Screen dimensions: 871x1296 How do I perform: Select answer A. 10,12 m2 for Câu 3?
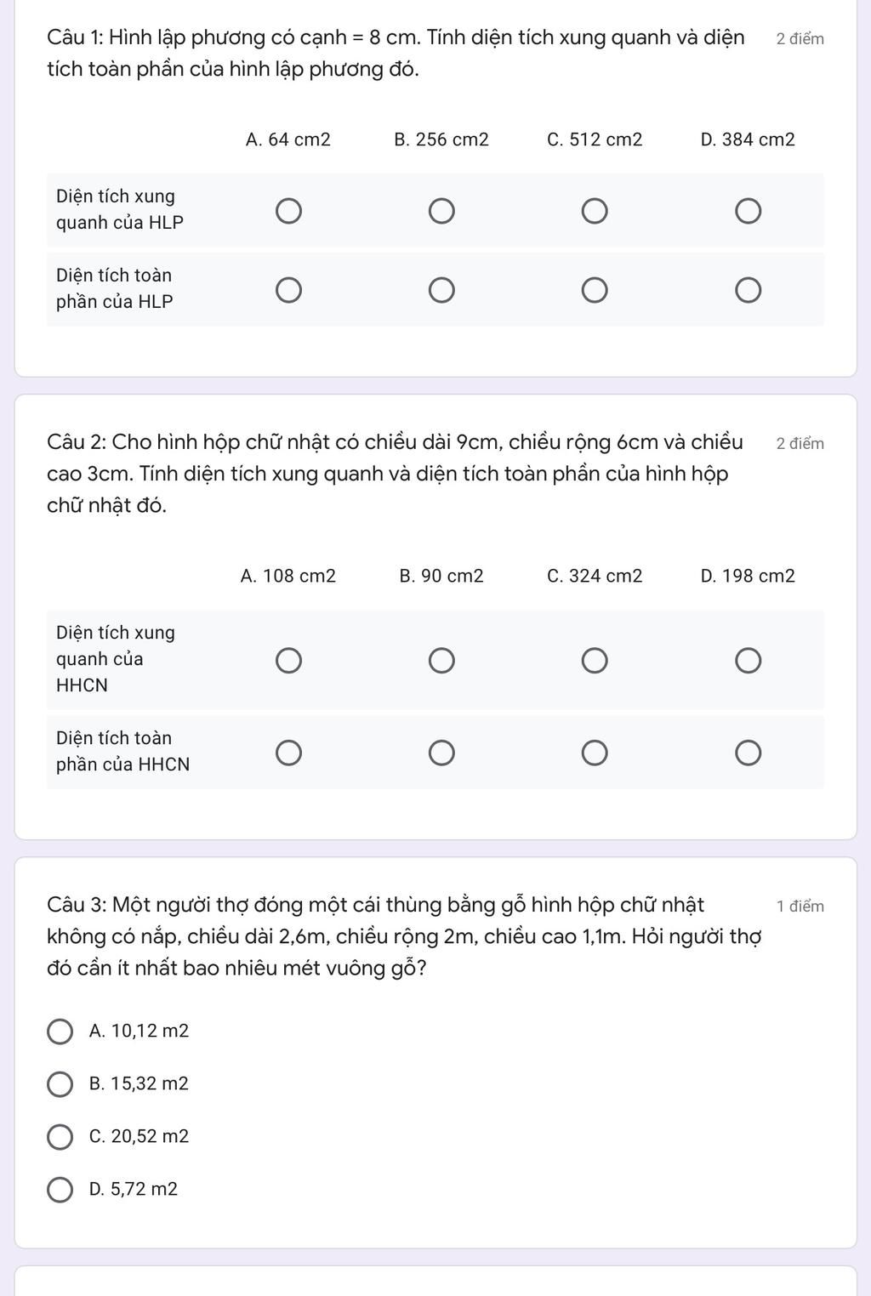59,1032
